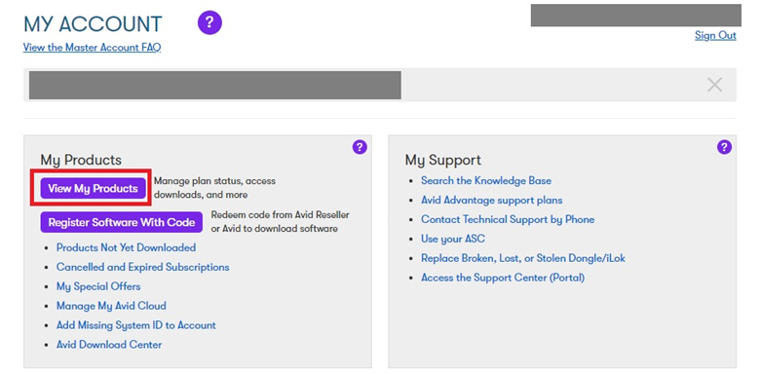Click 'Manage plan status, access downloads' description
Screen dimensions: 761x374
[x=215, y=188]
